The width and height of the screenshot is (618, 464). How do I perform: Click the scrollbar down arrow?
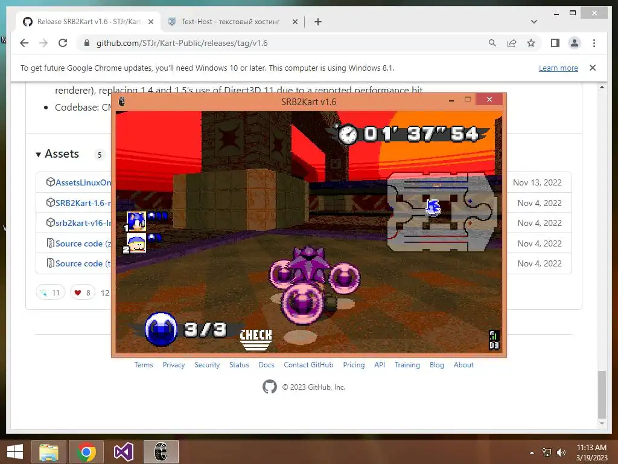point(602,424)
